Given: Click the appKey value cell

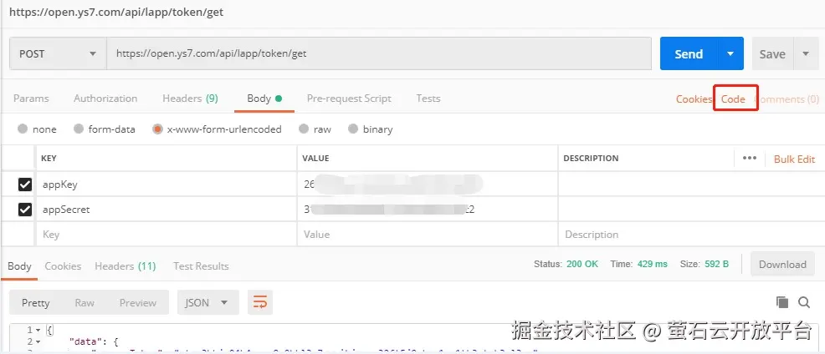Looking at the screenshot, I should 428,185.
